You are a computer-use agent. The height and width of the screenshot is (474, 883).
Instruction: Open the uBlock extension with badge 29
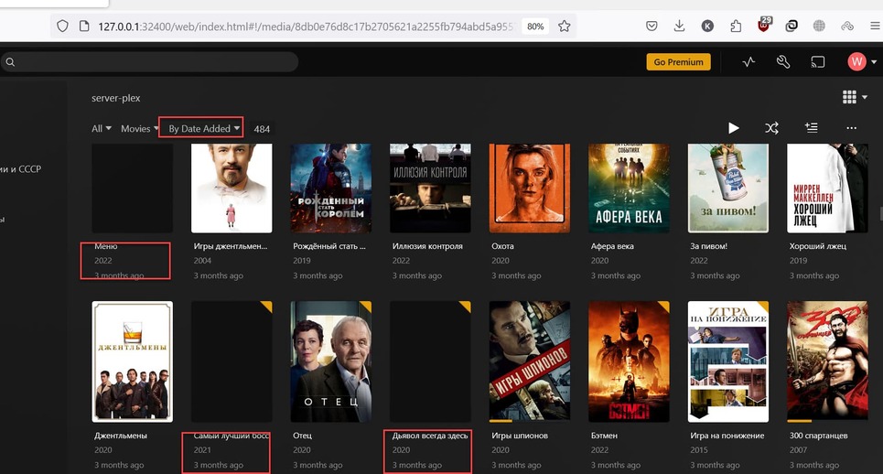(764, 25)
